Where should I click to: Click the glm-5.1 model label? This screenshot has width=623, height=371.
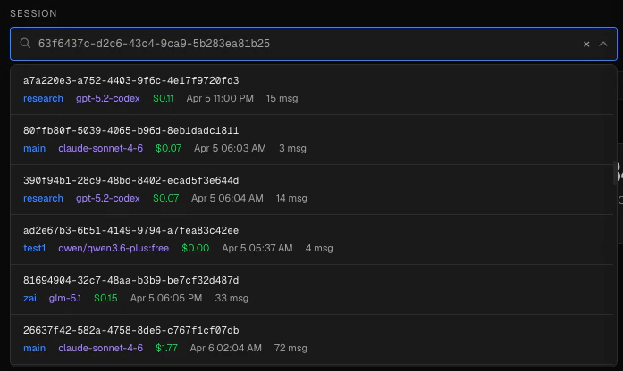64,298
